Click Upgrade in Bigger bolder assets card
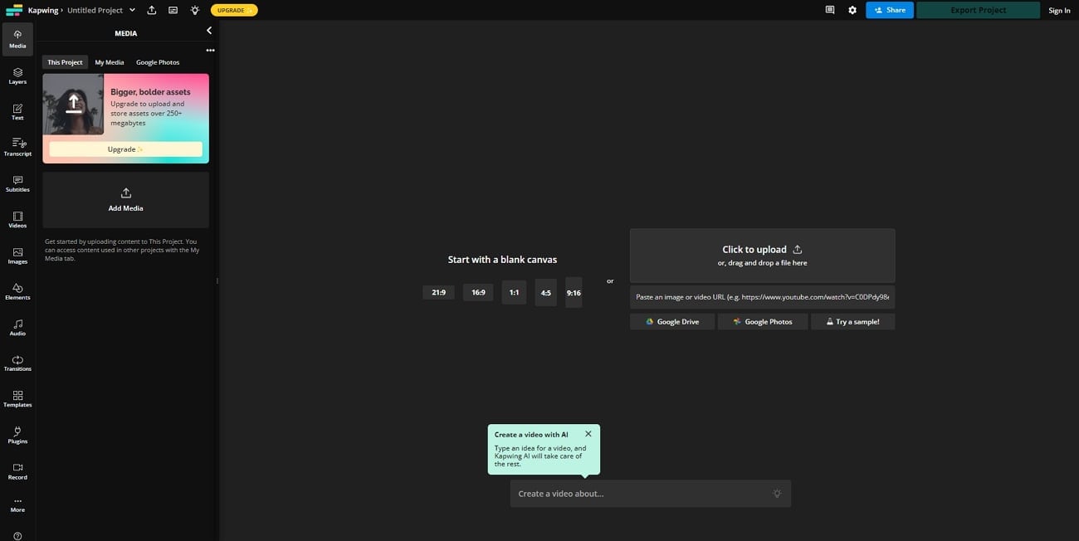 point(125,149)
